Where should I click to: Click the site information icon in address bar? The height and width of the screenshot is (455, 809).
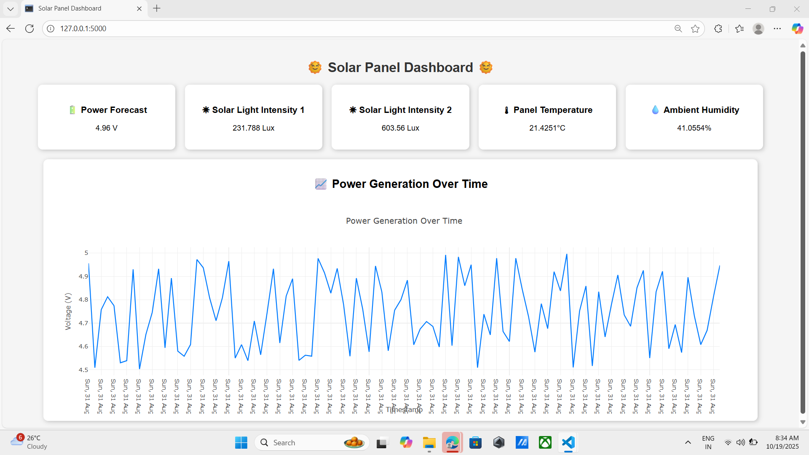click(x=50, y=28)
